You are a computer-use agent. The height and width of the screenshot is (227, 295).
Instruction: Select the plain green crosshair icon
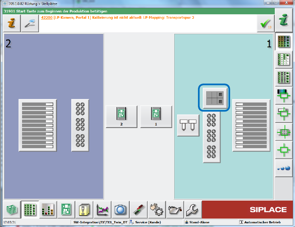284,150
